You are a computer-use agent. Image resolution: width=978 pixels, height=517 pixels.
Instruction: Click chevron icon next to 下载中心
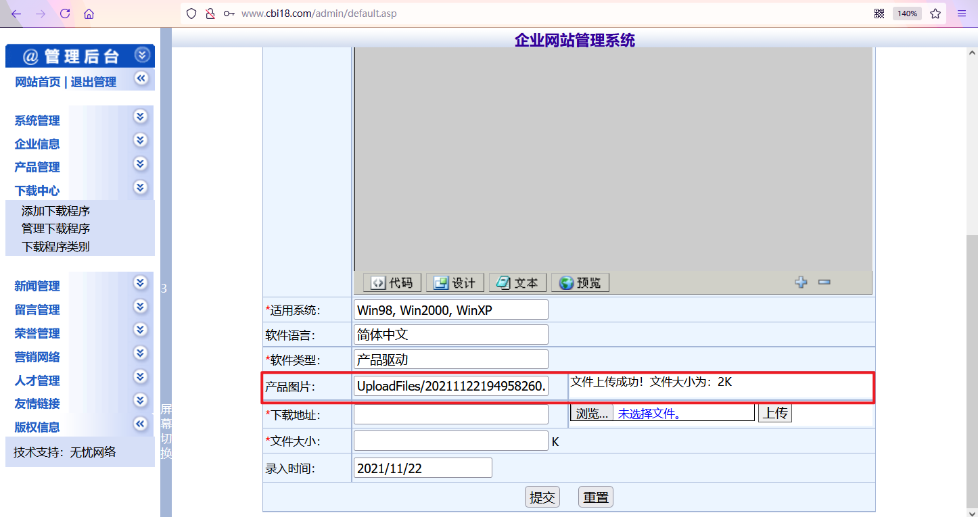click(140, 187)
